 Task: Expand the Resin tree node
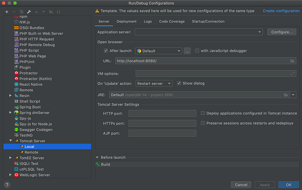[x=10, y=96]
